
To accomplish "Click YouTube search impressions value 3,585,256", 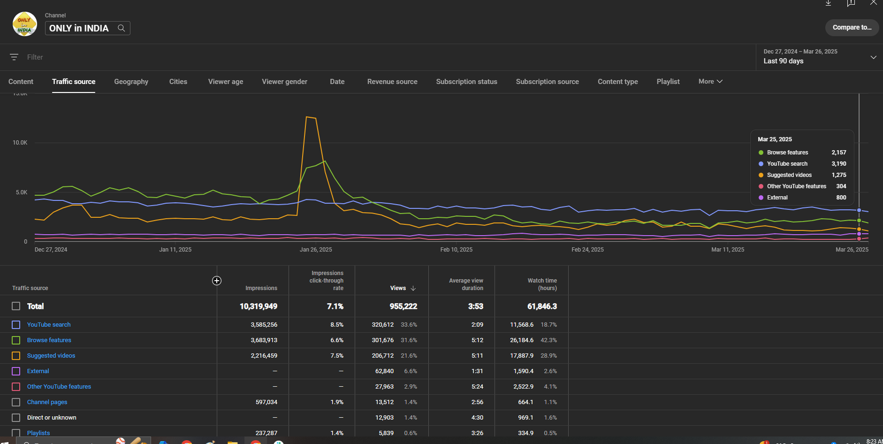I will (x=264, y=325).
